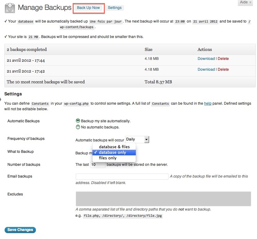This screenshot has width=257, height=239.
Task: Click the collapse arrow on left edge
Action: (x=1, y=99)
